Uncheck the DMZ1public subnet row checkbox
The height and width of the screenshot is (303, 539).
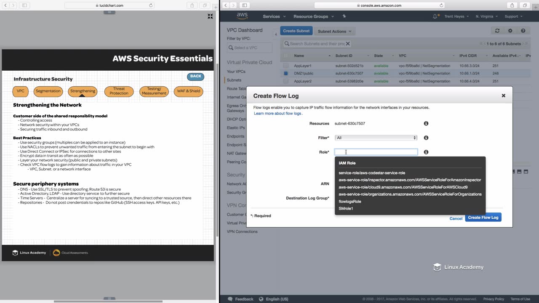pos(286,73)
